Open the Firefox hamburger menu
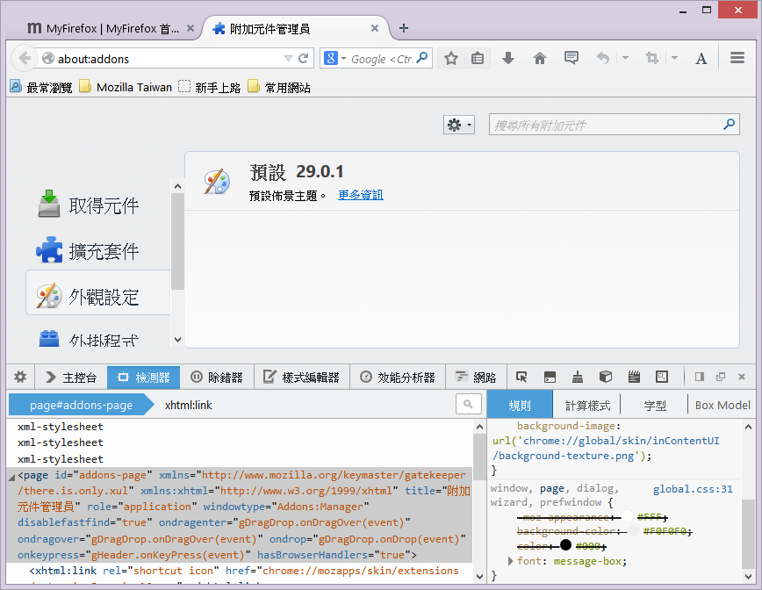This screenshot has width=762, height=590. click(x=737, y=59)
